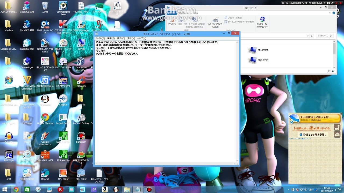Image resolution: width=344 pixels, height=193 pixels.
Task: Click the network search input field
Action: [323, 36]
